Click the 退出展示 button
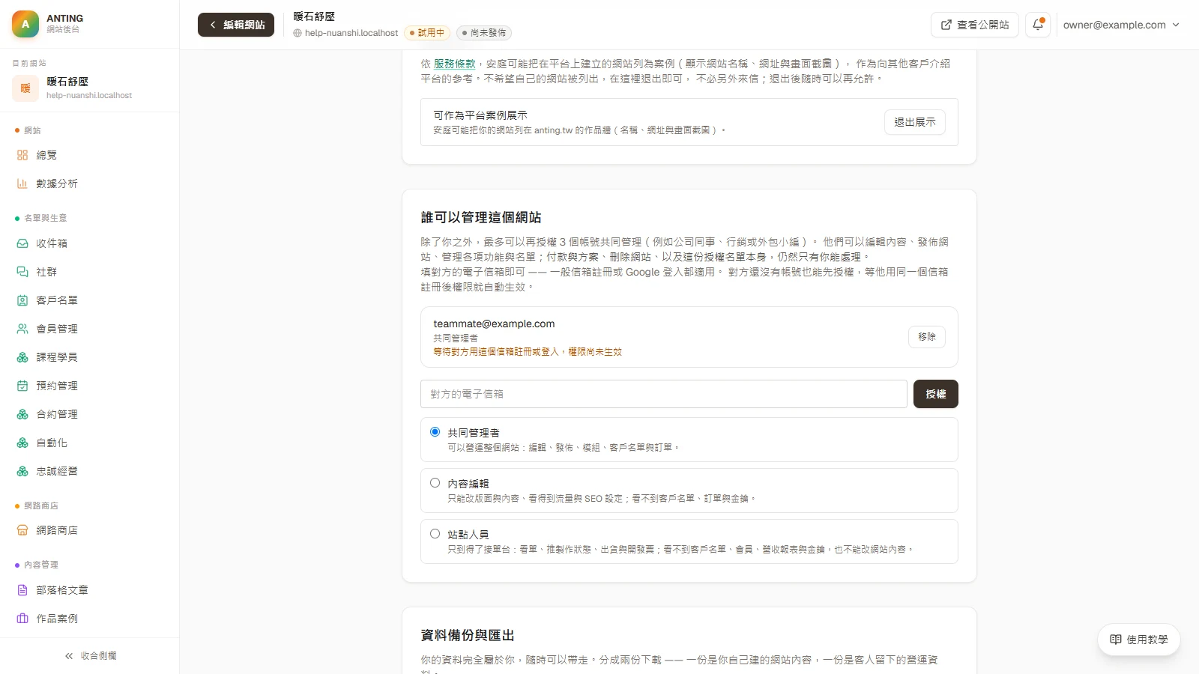 (915, 122)
